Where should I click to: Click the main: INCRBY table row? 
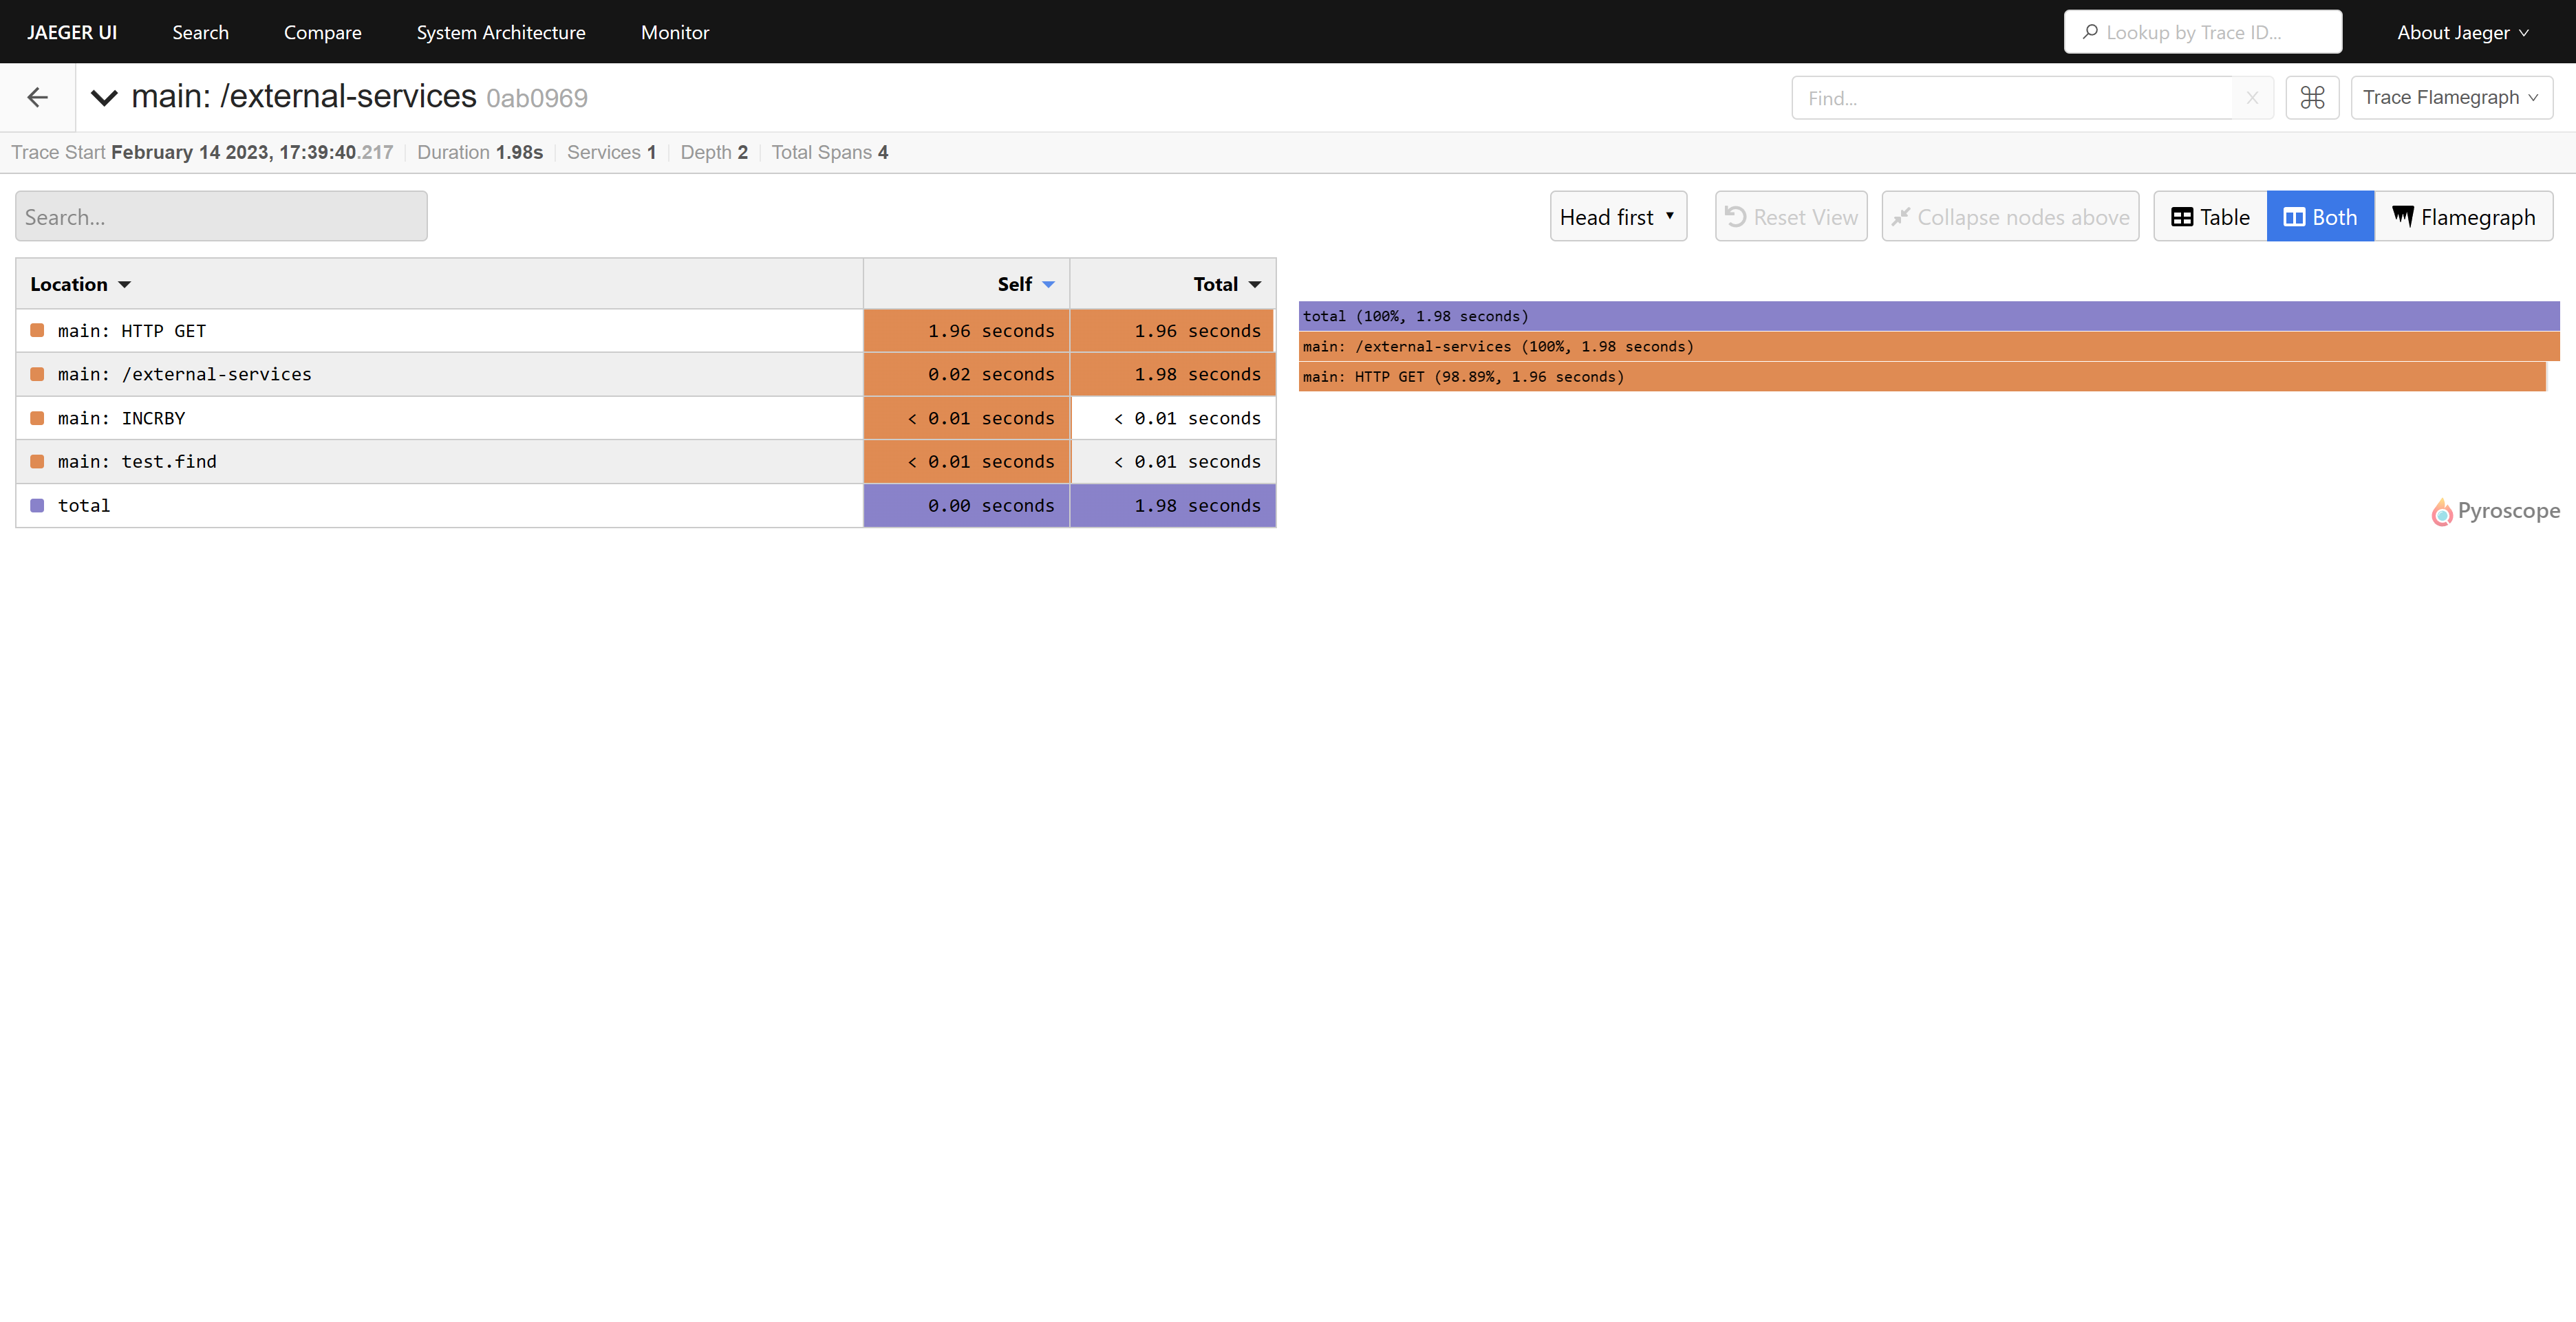point(645,418)
